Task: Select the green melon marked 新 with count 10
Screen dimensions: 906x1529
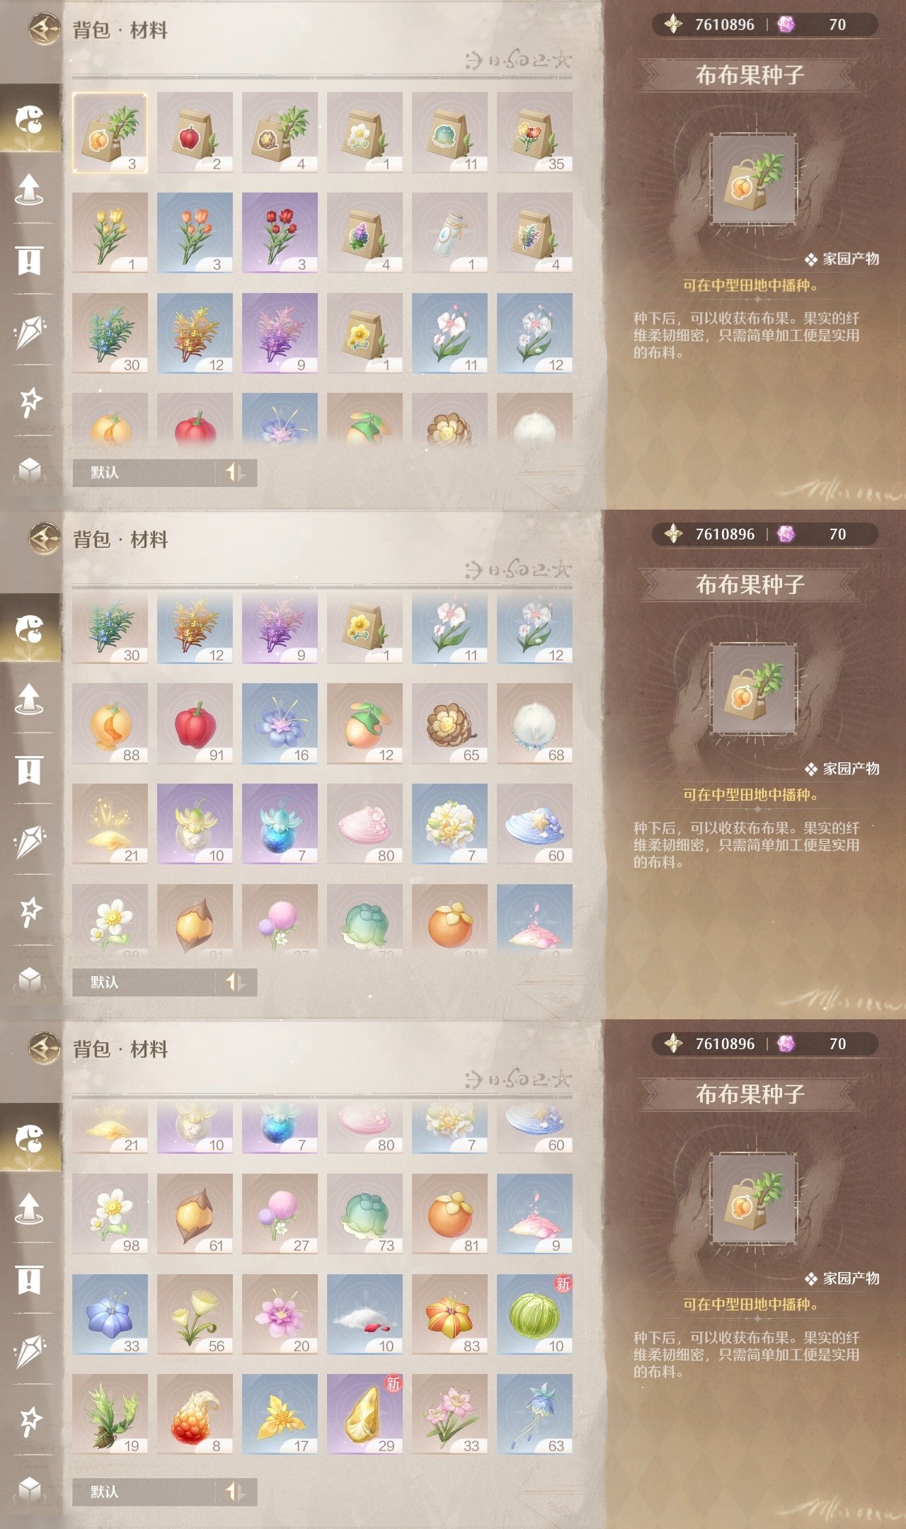Action: (534, 1315)
